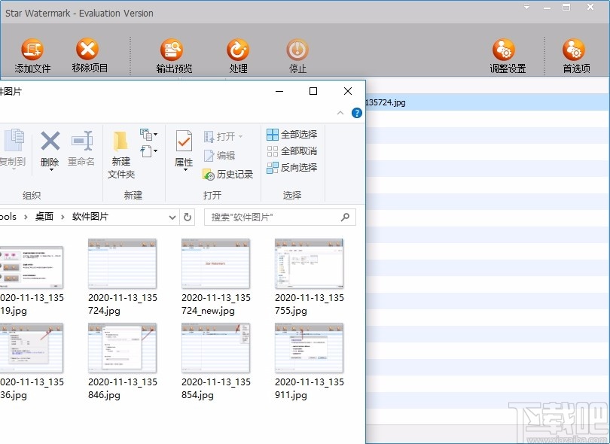Image resolution: width=610 pixels, height=444 pixels.
Task: Select thumbnail 2020-11-13_135724_new.jpg
Action: (216, 278)
